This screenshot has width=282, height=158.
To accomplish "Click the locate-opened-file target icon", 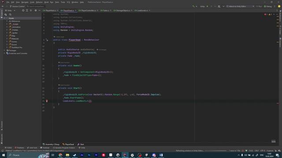I will click(23, 11).
